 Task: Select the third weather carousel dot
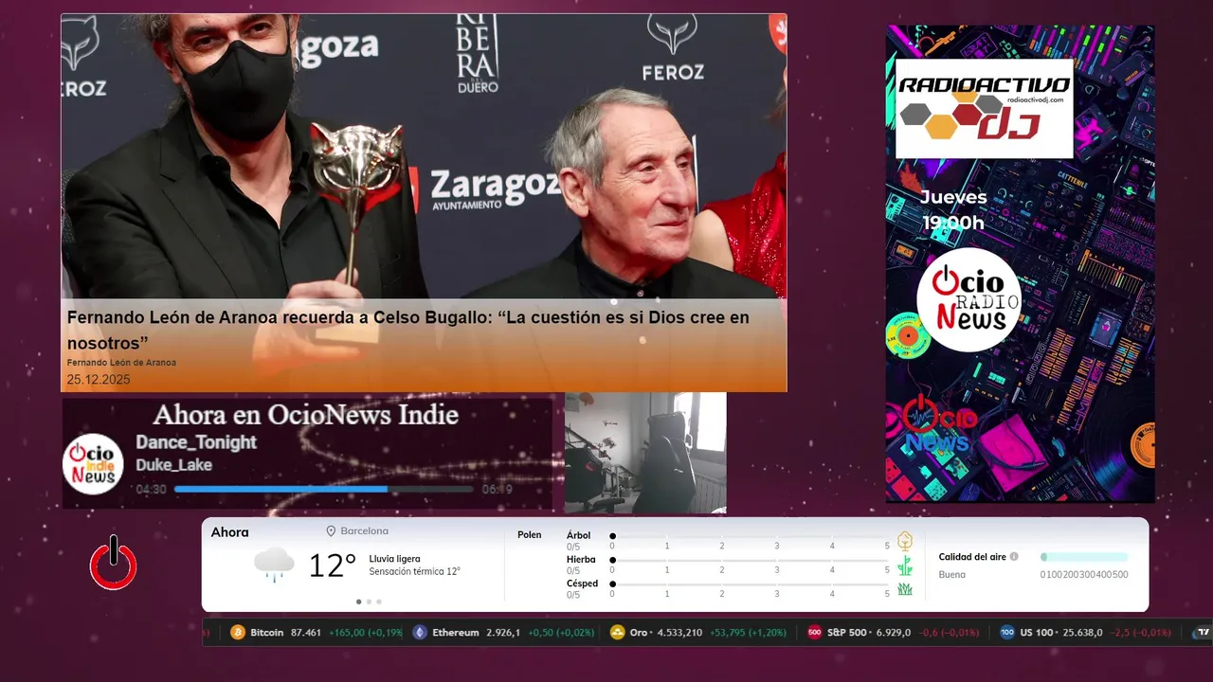(379, 601)
